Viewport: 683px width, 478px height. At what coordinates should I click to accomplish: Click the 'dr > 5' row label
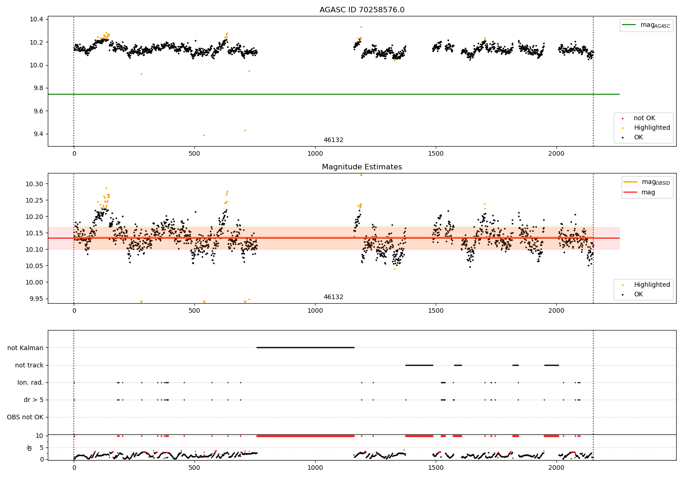pos(34,400)
